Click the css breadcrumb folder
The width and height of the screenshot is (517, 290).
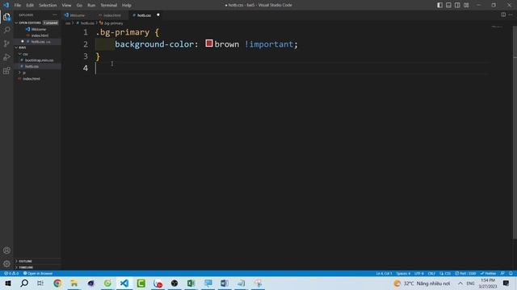pos(68,23)
